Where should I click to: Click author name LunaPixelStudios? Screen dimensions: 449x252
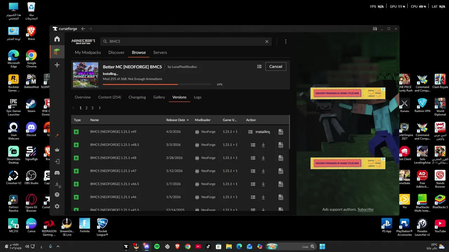(184, 67)
